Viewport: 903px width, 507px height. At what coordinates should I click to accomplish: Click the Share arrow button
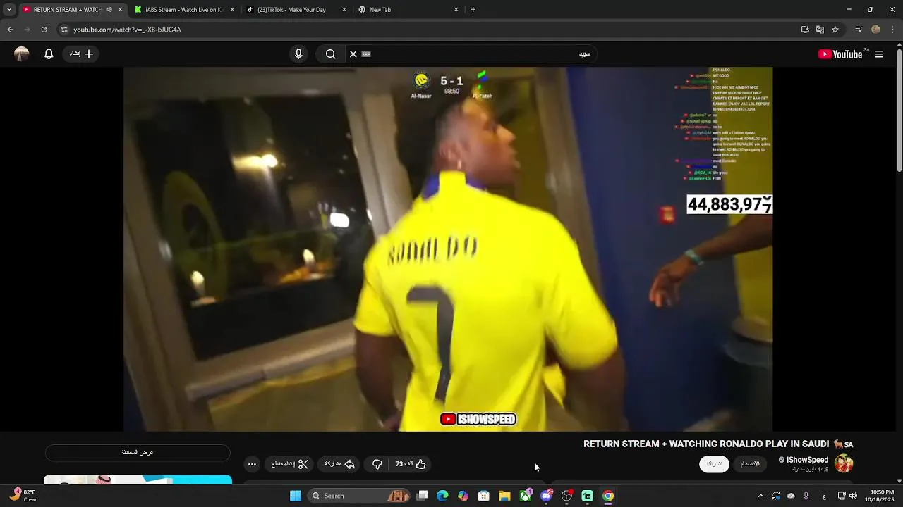point(339,464)
